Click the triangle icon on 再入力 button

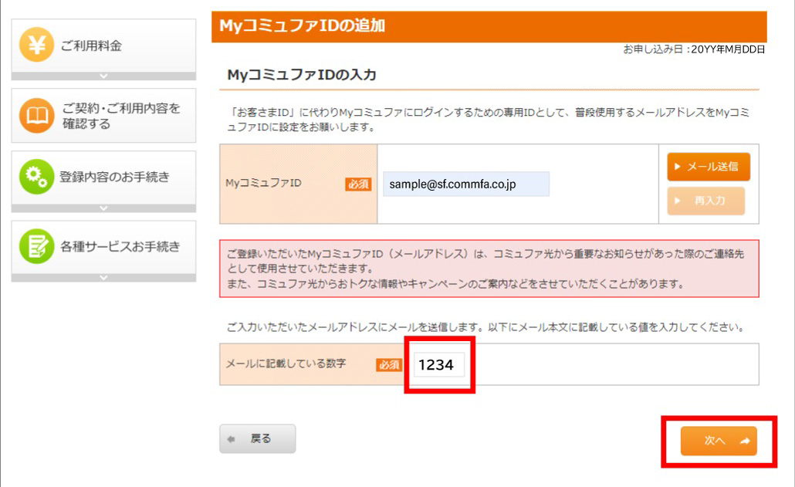tap(678, 201)
